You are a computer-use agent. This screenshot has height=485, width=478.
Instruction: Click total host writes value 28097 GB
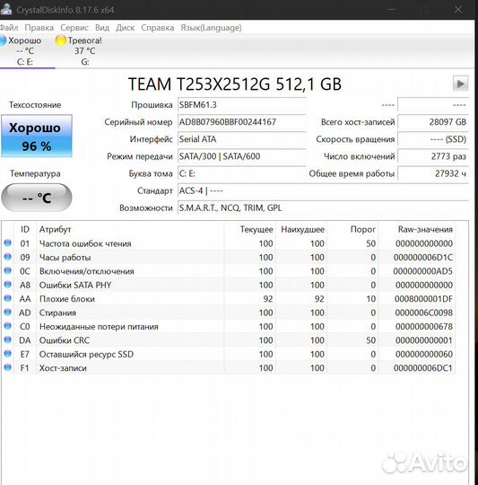click(433, 122)
